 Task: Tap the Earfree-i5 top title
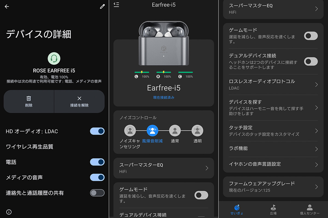[163, 5]
